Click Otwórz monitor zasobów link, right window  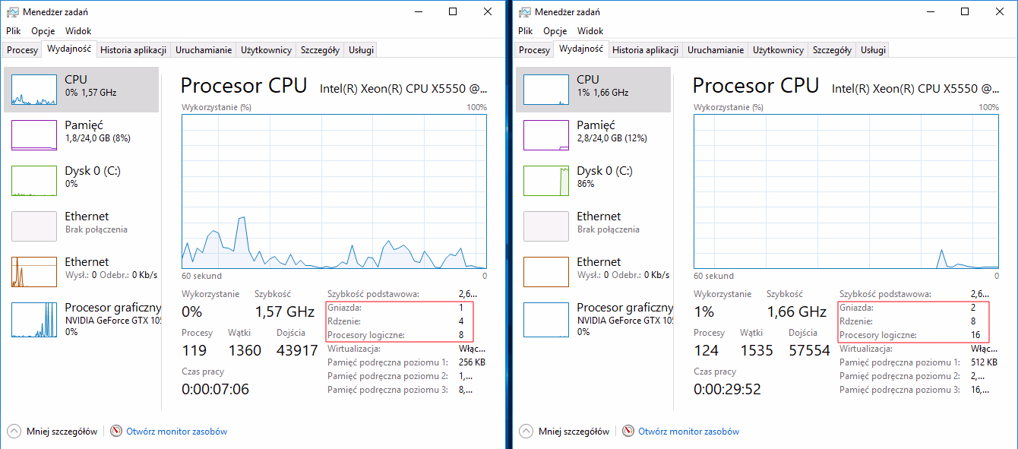pyautogui.click(x=688, y=432)
